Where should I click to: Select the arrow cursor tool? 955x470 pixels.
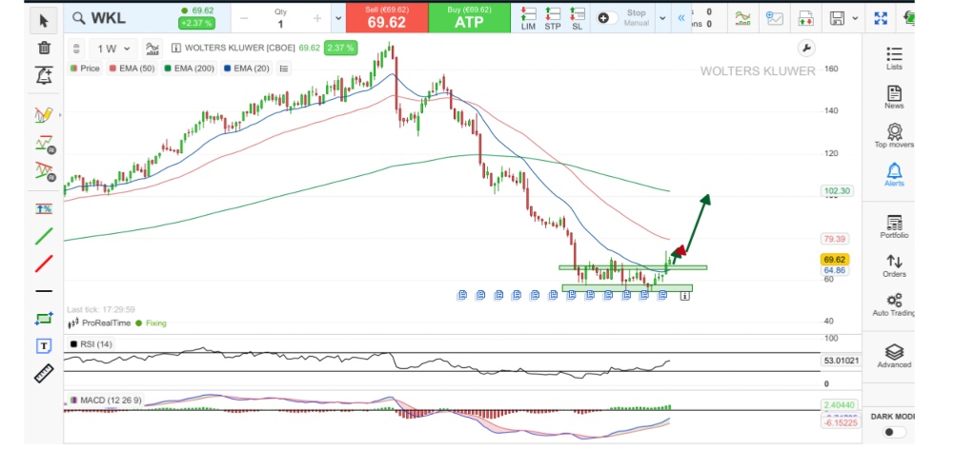(x=43, y=20)
